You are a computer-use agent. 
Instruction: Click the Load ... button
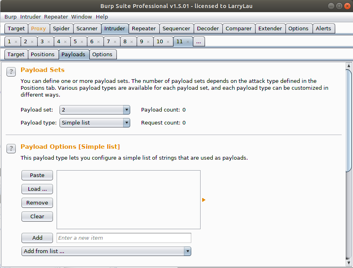[x=37, y=189]
